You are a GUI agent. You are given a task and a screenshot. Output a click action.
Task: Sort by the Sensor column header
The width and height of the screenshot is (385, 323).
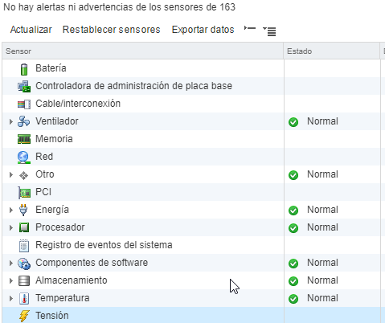[143, 51]
